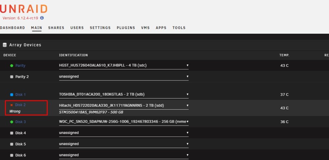Open the Shares tab

pos(56,28)
